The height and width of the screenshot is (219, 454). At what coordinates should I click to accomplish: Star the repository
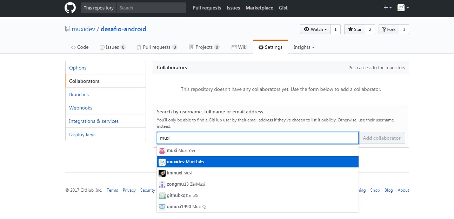355,29
